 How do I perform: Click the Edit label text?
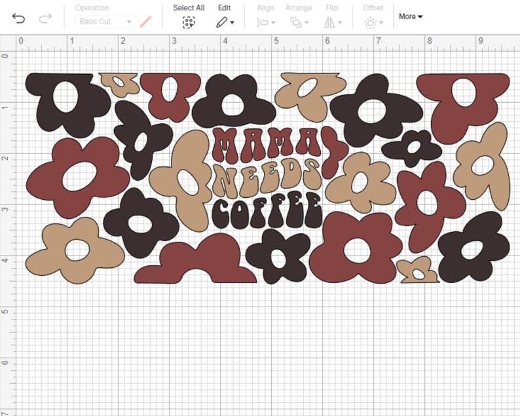pos(224,8)
